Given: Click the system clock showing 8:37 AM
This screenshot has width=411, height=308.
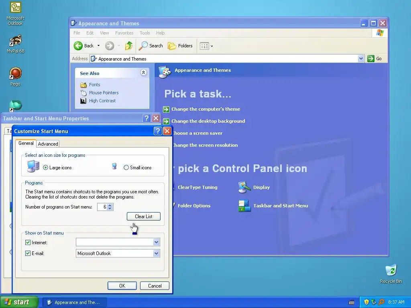Looking at the screenshot, I should coord(396,302).
